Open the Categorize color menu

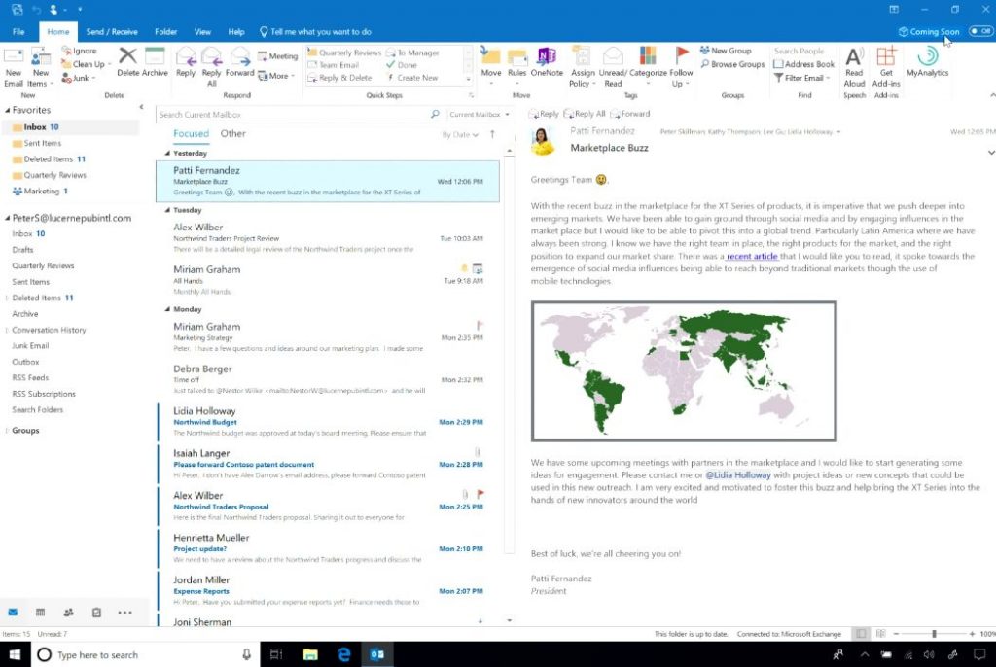click(x=647, y=67)
